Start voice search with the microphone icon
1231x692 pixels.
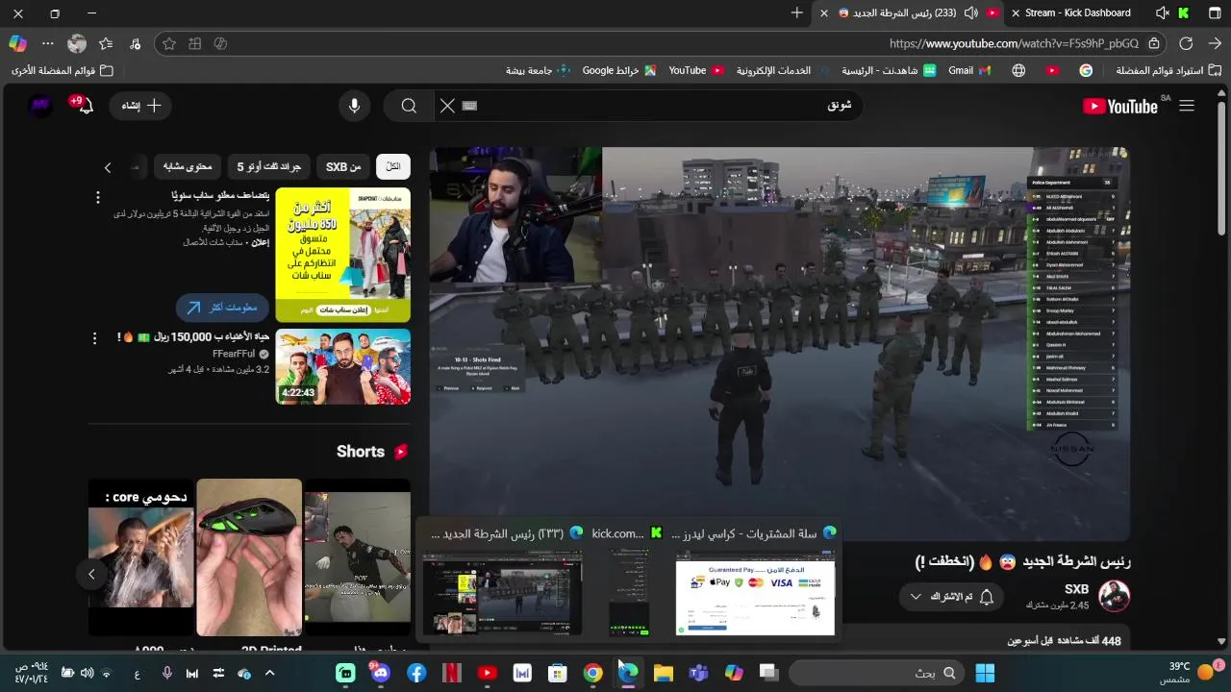point(354,106)
